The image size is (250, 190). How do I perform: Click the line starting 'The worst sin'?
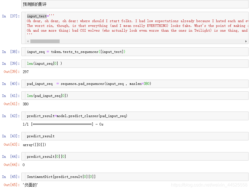[138, 26]
